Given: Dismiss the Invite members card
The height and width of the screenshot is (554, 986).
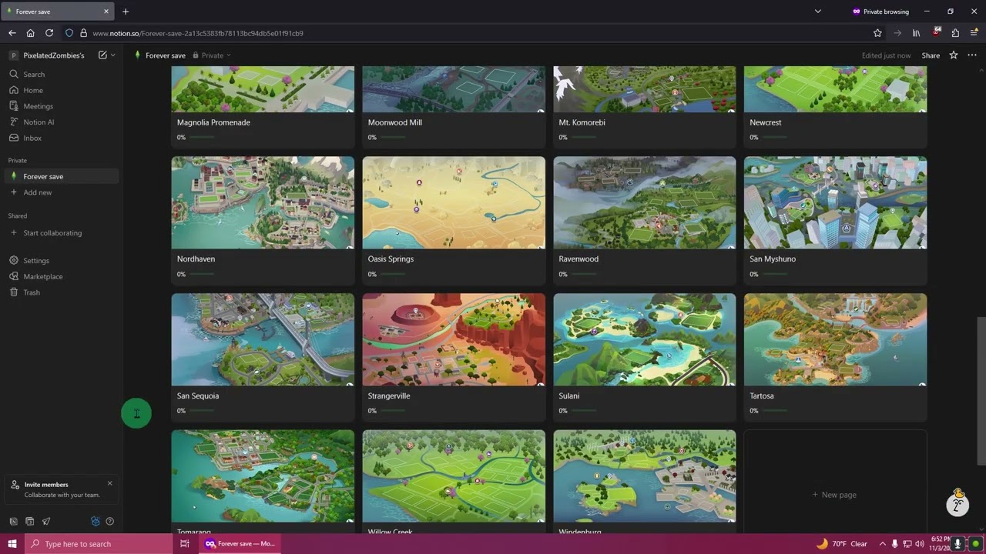Looking at the screenshot, I should 109,483.
